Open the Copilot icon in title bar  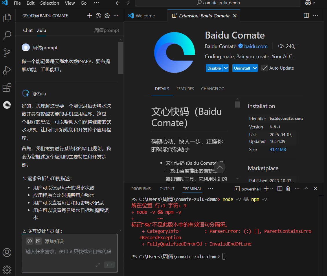click(x=308, y=3)
